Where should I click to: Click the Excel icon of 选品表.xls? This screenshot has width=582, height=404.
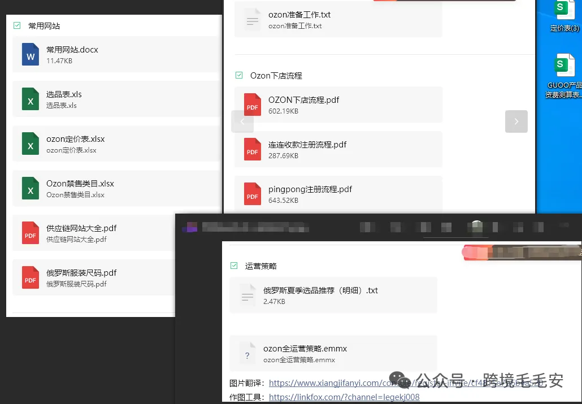point(31,99)
